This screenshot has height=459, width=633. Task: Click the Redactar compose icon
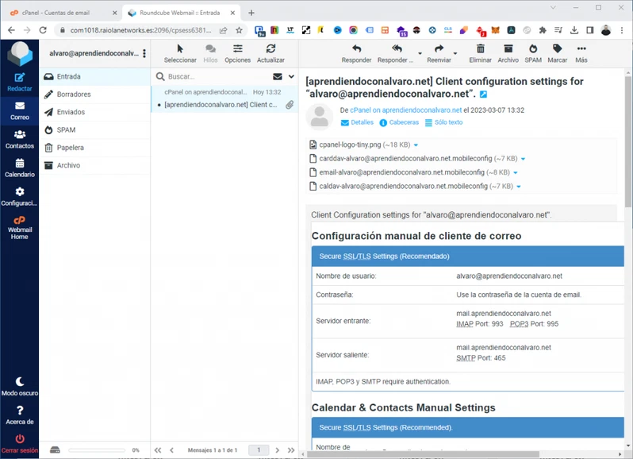pyautogui.click(x=20, y=78)
